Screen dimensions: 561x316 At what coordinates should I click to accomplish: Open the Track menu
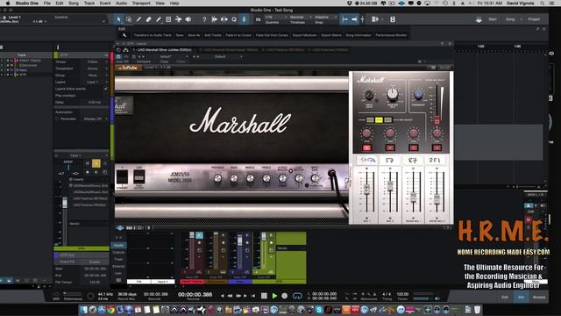(x=89, y=4)
